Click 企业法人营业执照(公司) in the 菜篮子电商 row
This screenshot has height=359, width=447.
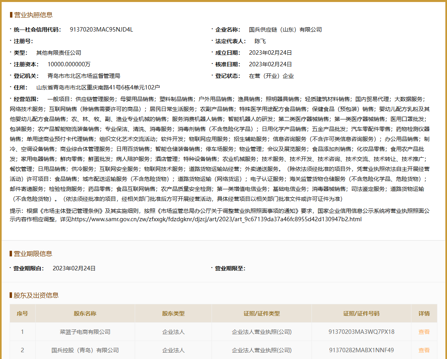click(262, 332)
